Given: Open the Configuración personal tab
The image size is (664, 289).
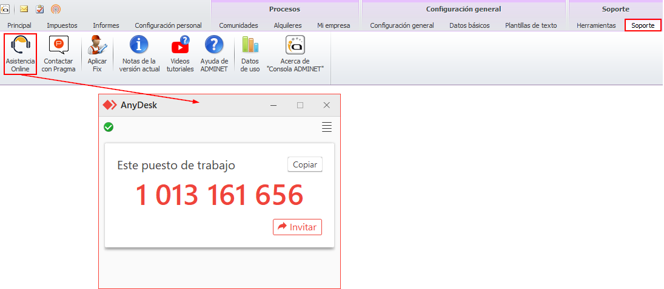Looking at the screenshot, I should pos(168,25).
